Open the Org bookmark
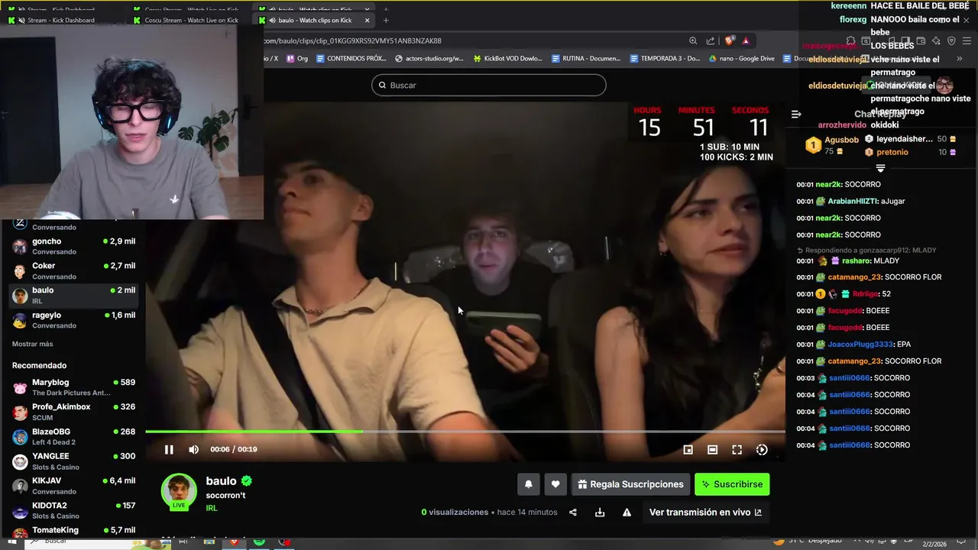 tap(297, 58)
